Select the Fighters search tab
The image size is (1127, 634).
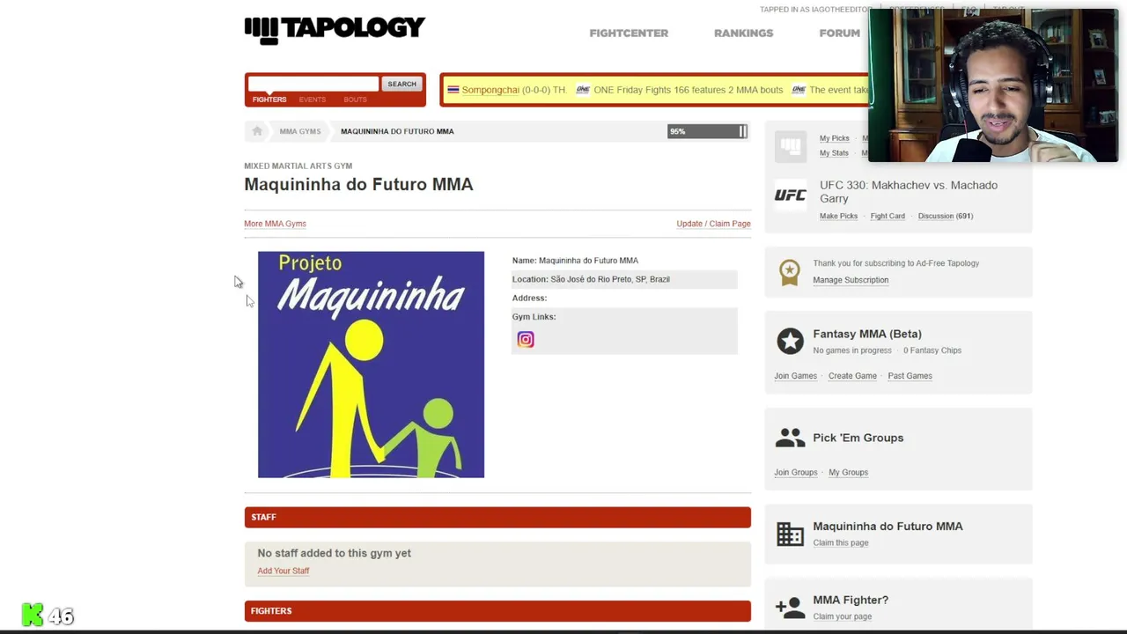point(269,100)
